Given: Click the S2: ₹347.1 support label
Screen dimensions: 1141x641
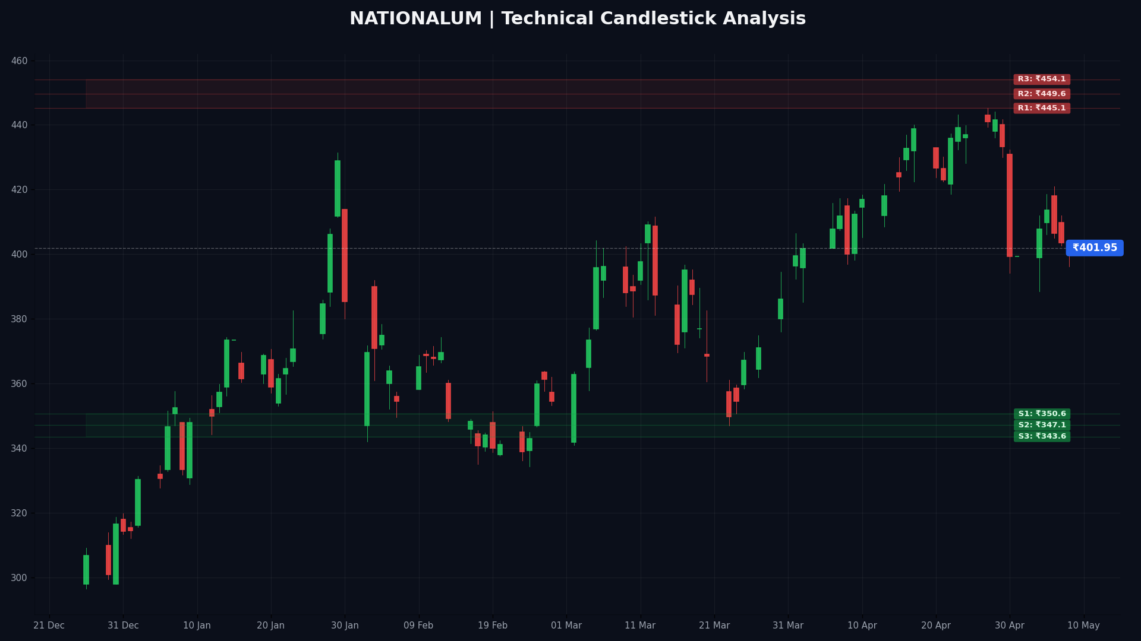Looking at the screenshot, I should point(1042,425).
